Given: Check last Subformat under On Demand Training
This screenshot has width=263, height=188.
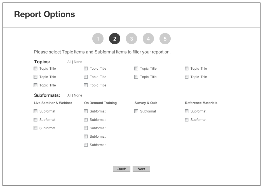Looking at the screenshot, I should click(x=86, y=145).
